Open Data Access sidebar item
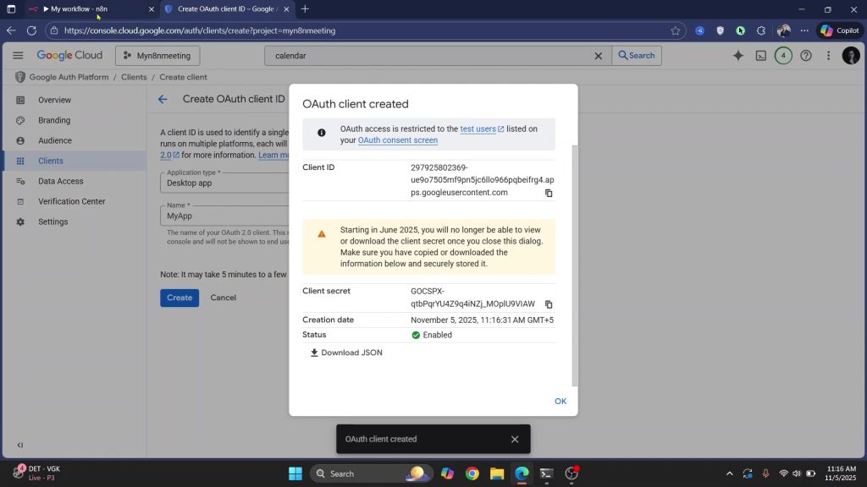 coord(60,181)
